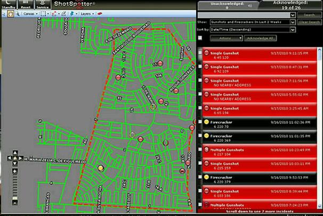Select the zoom magnifier tool
Viewport: 323px width, 216px height.
pos(18,14)
